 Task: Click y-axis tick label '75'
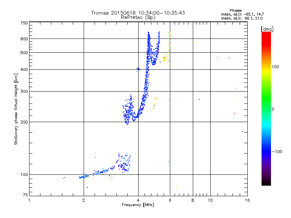coord(25,195)
